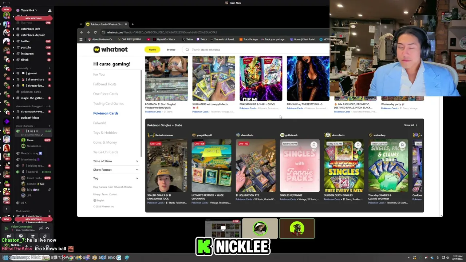The width and height of the screenshot is (466, 262).
Task: Click the Whatnot logo
Action: pos(110,49)
